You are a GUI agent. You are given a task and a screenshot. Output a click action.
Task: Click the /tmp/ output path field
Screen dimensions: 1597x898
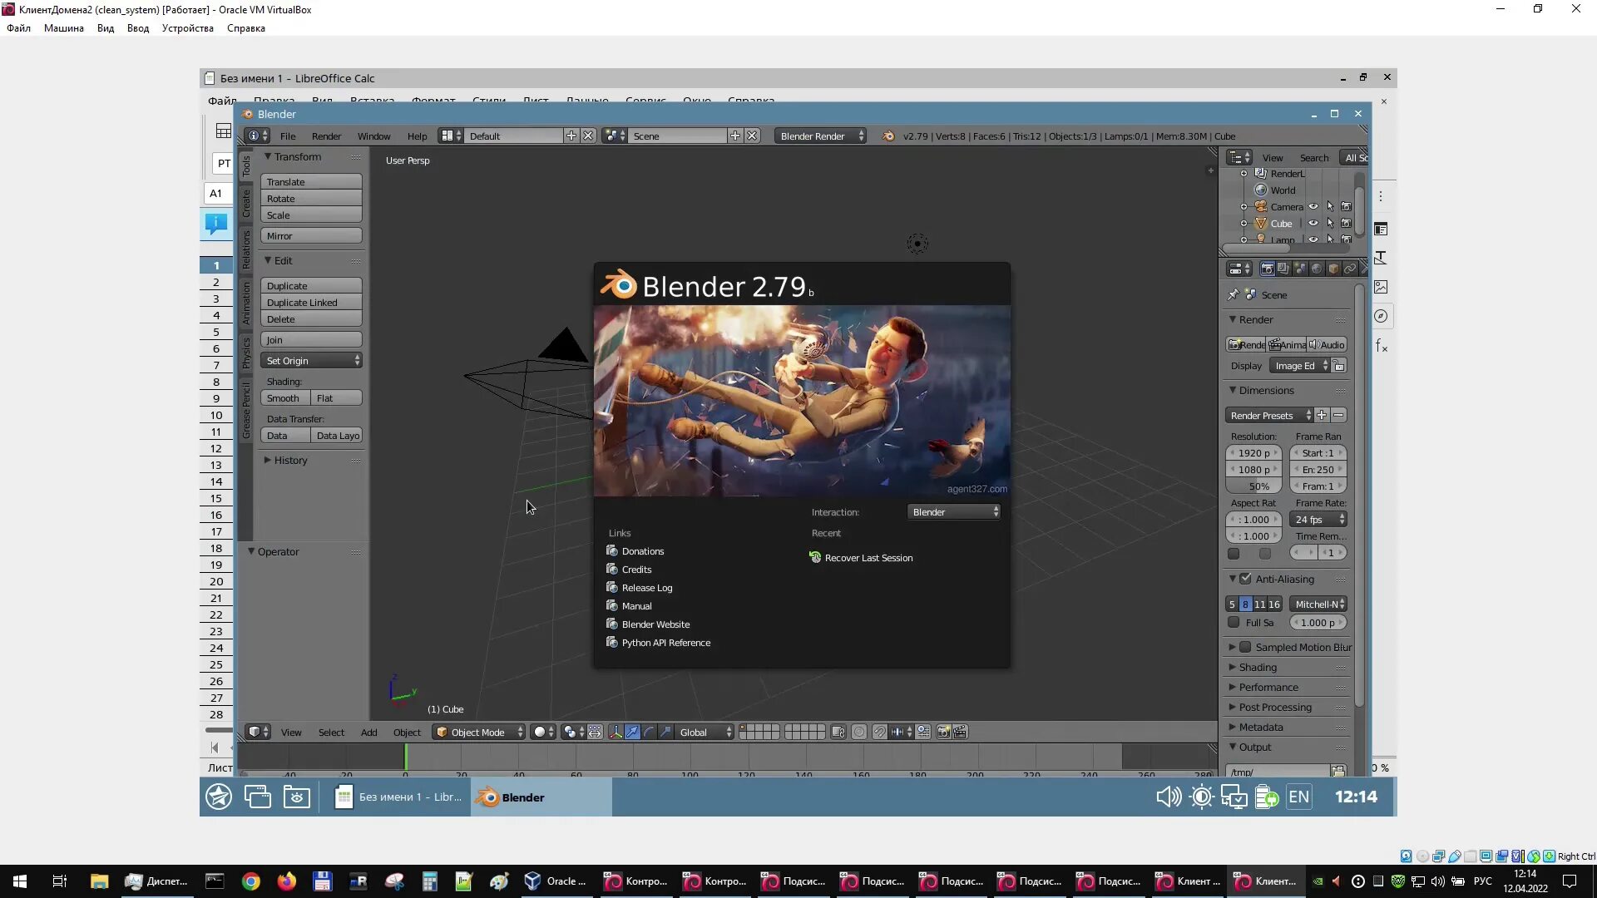1278,772
